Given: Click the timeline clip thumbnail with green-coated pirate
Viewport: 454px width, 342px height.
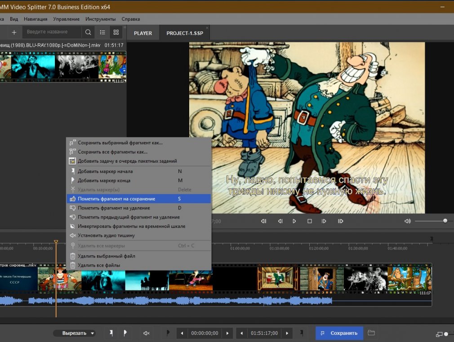Looking at the screenshot, I should point(278,279).
